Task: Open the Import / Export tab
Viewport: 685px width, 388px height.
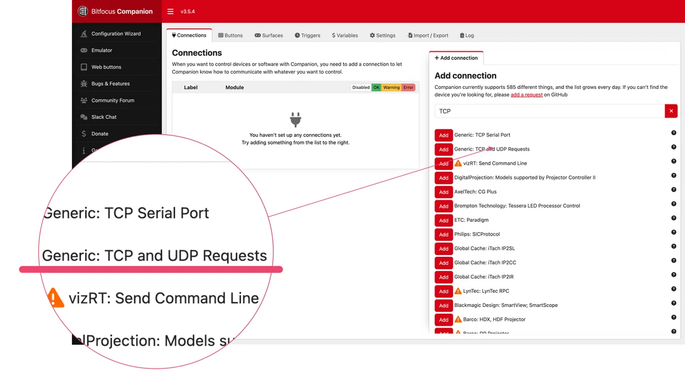Action: (x=428, y=35)
